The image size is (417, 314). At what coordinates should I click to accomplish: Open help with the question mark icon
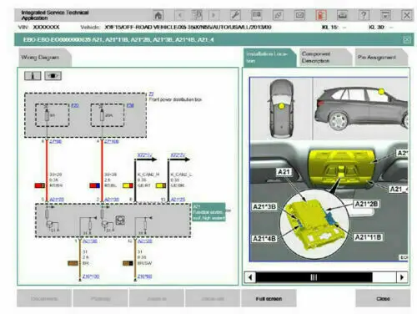364,15
